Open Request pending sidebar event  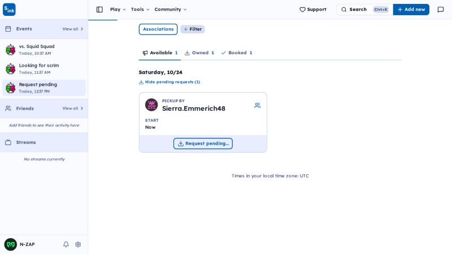pos(44,87)
